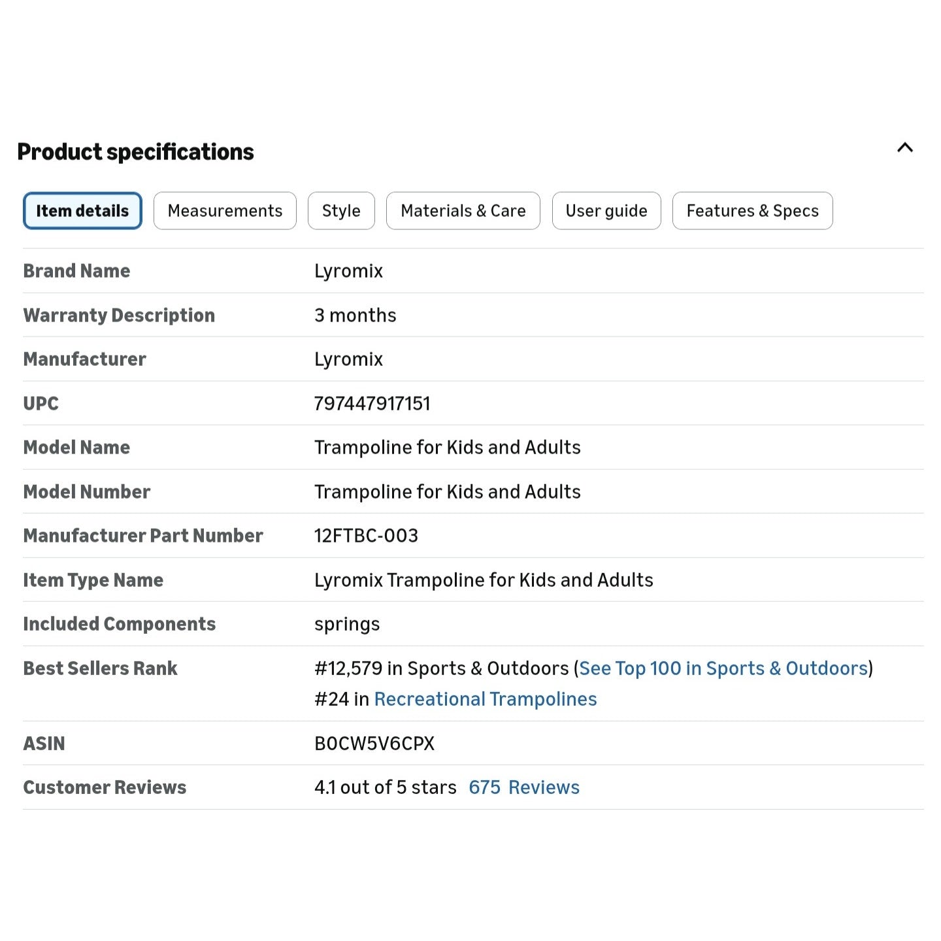941x941 pixels.
Task: Click the part number 12FTBC-003
Action: pos(366,535)
